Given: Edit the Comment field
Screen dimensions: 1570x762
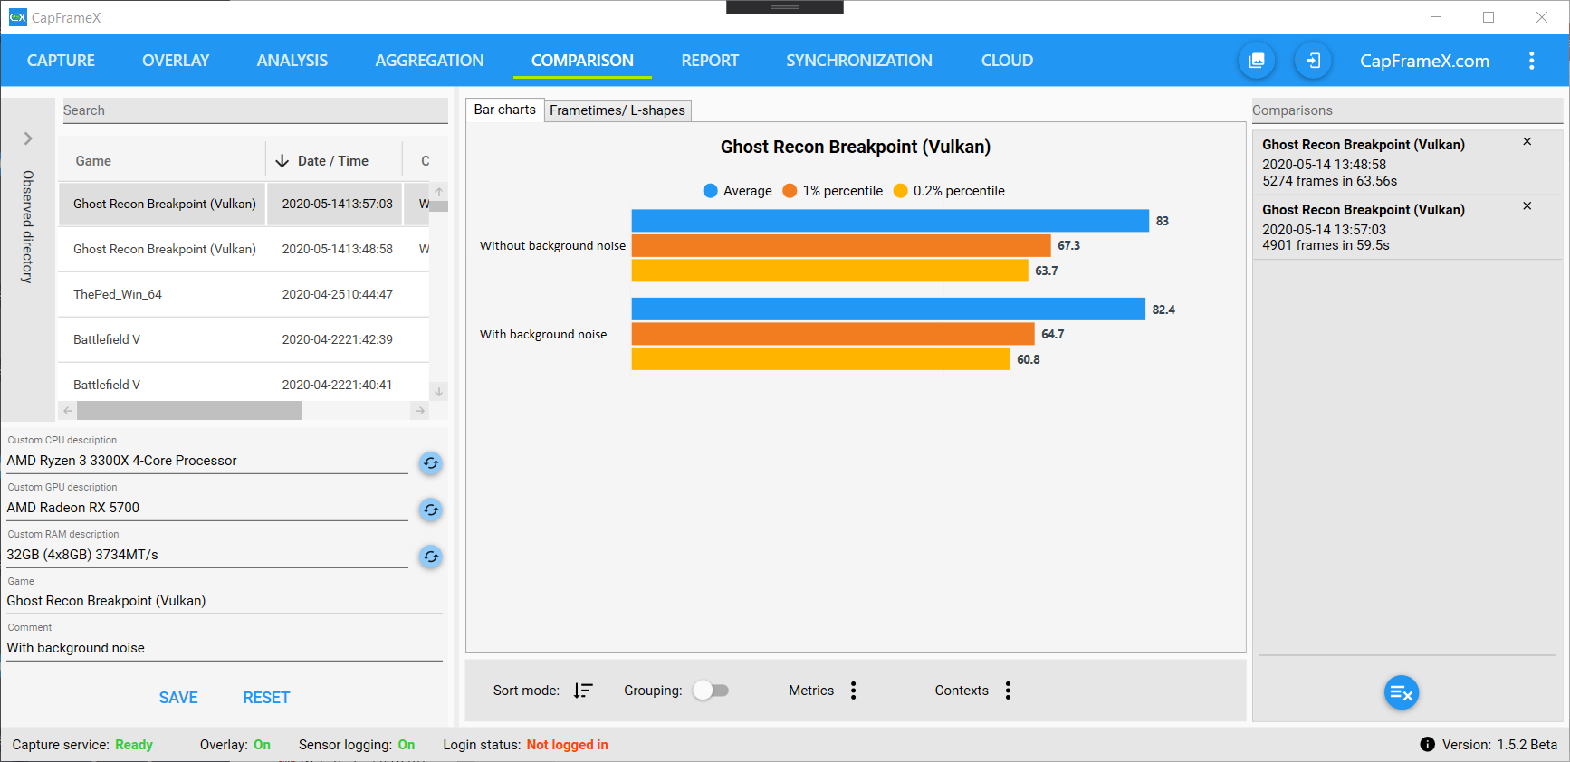Looking at the screenshot, I should tap(225, 648).
